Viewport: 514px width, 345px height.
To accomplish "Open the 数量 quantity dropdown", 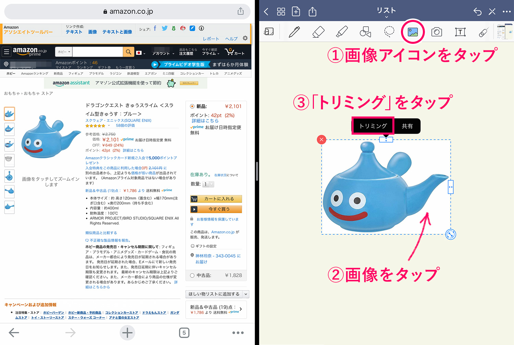I will tap(208, 184).
